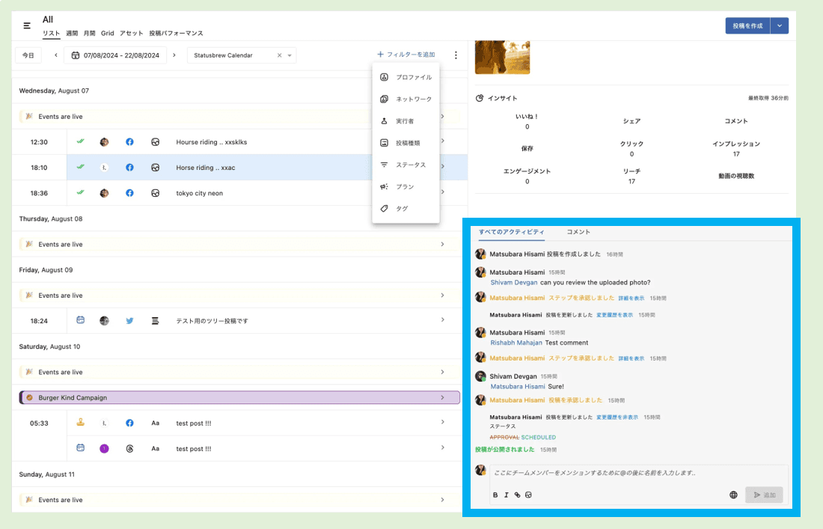Click the globe icon in comment box
This screenshot has width=823, height=529.
tap(733, 495)
